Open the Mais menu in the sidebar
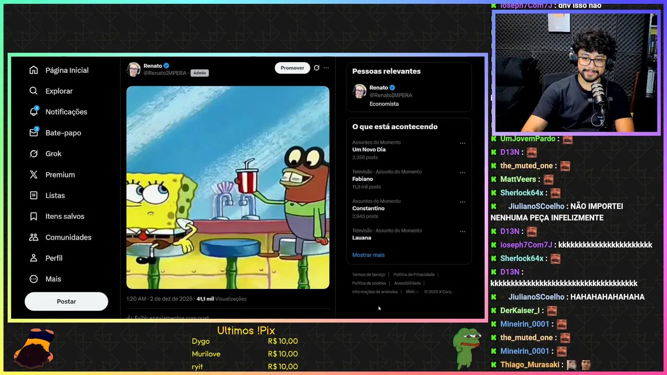Image resolution: width=667 pixels, height=375 pixels. coord(45,279)
